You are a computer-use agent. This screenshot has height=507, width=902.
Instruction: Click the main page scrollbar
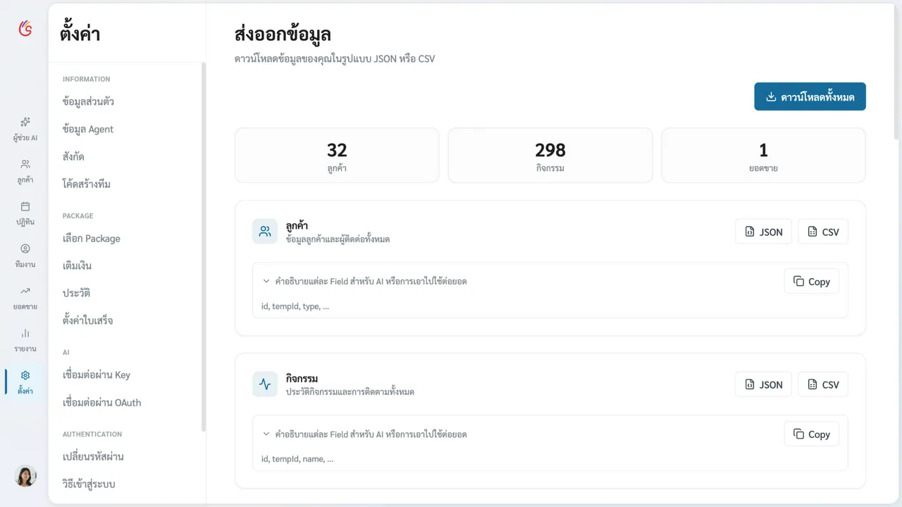coord(896,70)
